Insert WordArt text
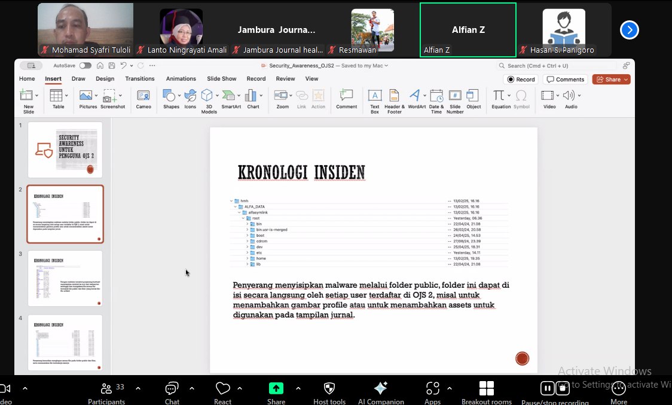Viewport: 672px width, 405px height. [x=416, y=99]
